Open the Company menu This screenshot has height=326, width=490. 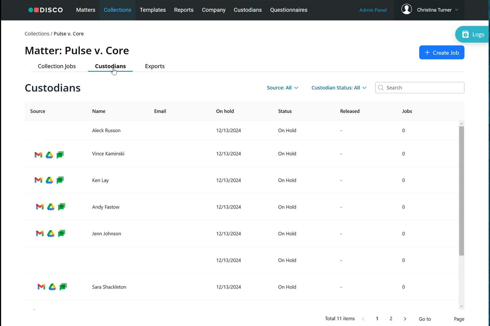(x=213, y=10)
